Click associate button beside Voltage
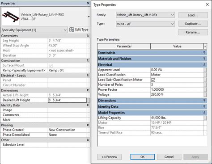 click(205, 95)
